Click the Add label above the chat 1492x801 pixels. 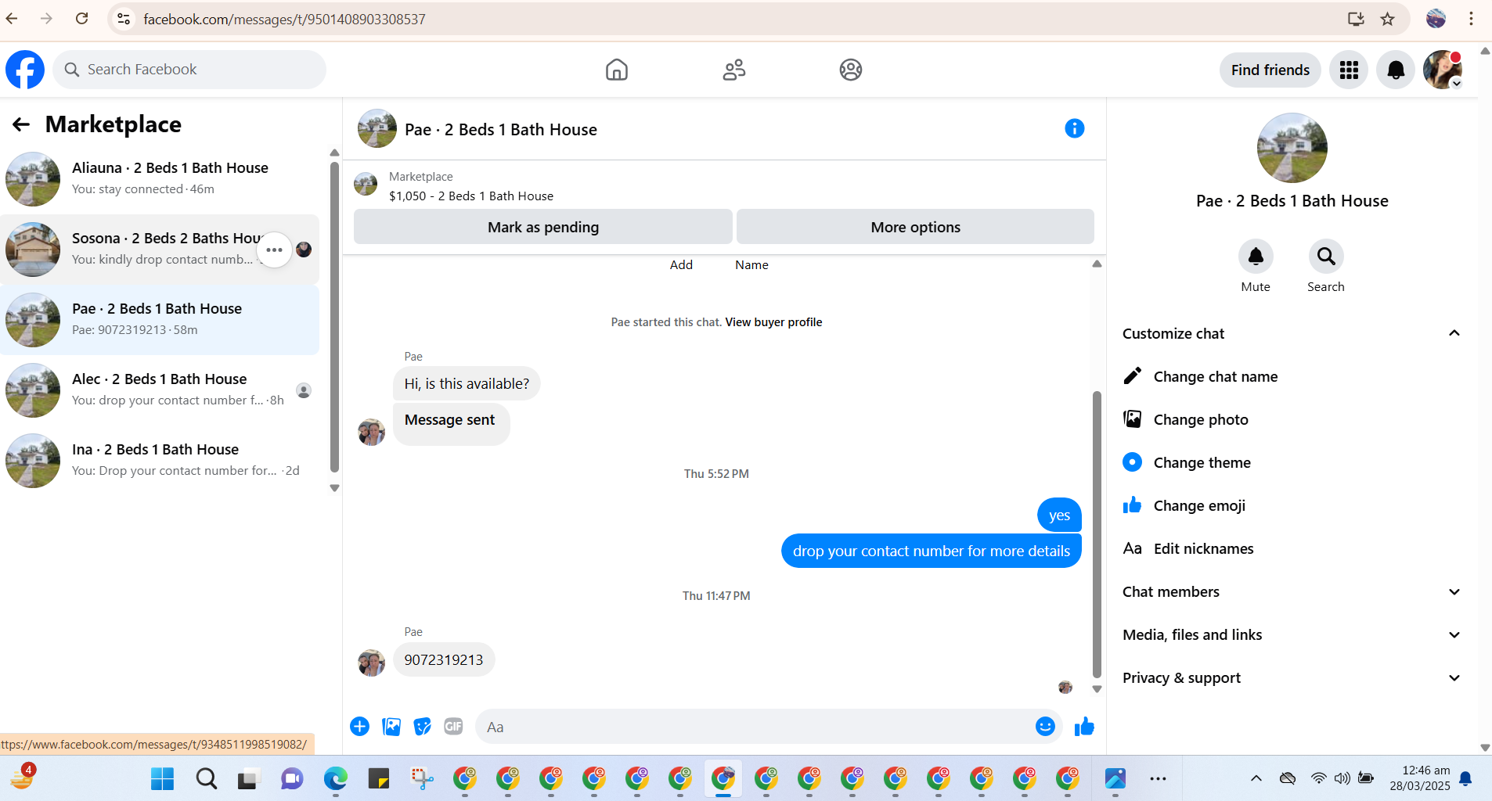pos(681,265)
